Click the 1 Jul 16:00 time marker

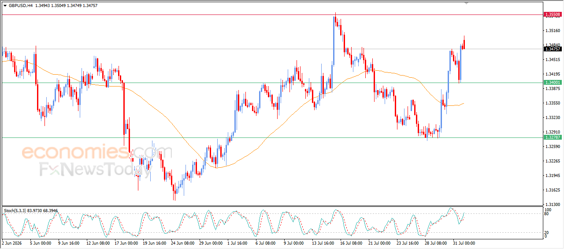(x=238, y=243)
